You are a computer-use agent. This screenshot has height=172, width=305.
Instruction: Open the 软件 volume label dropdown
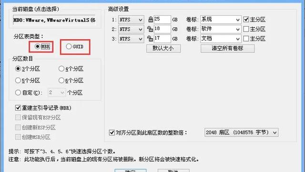(221, 29)
